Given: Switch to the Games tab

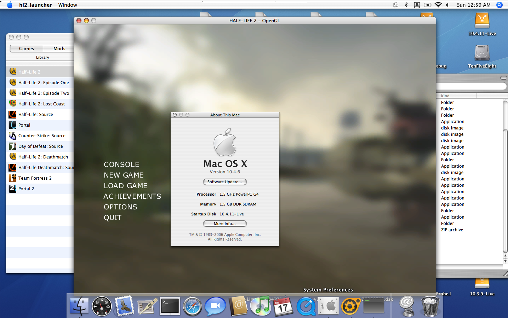Looking at the screenshot, I should click(27, 48).
